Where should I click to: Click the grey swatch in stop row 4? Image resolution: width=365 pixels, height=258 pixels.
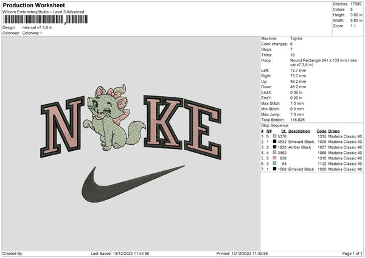coord(275,153)
